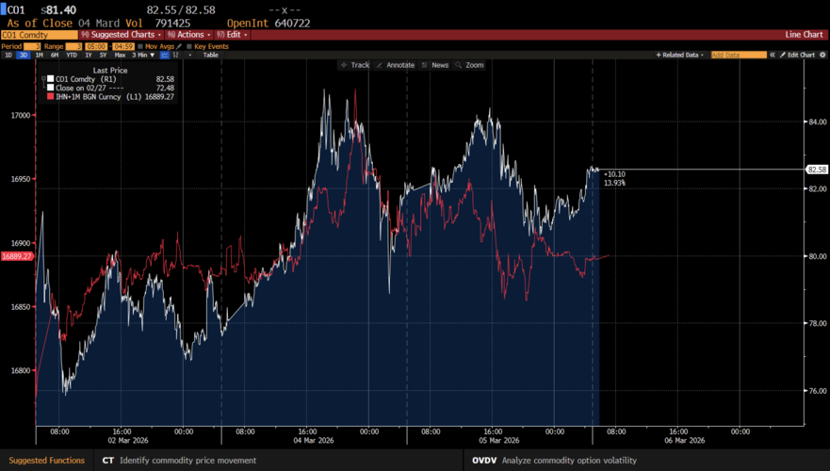Enable the Mov Avgs checkbox

coord(140,45)
